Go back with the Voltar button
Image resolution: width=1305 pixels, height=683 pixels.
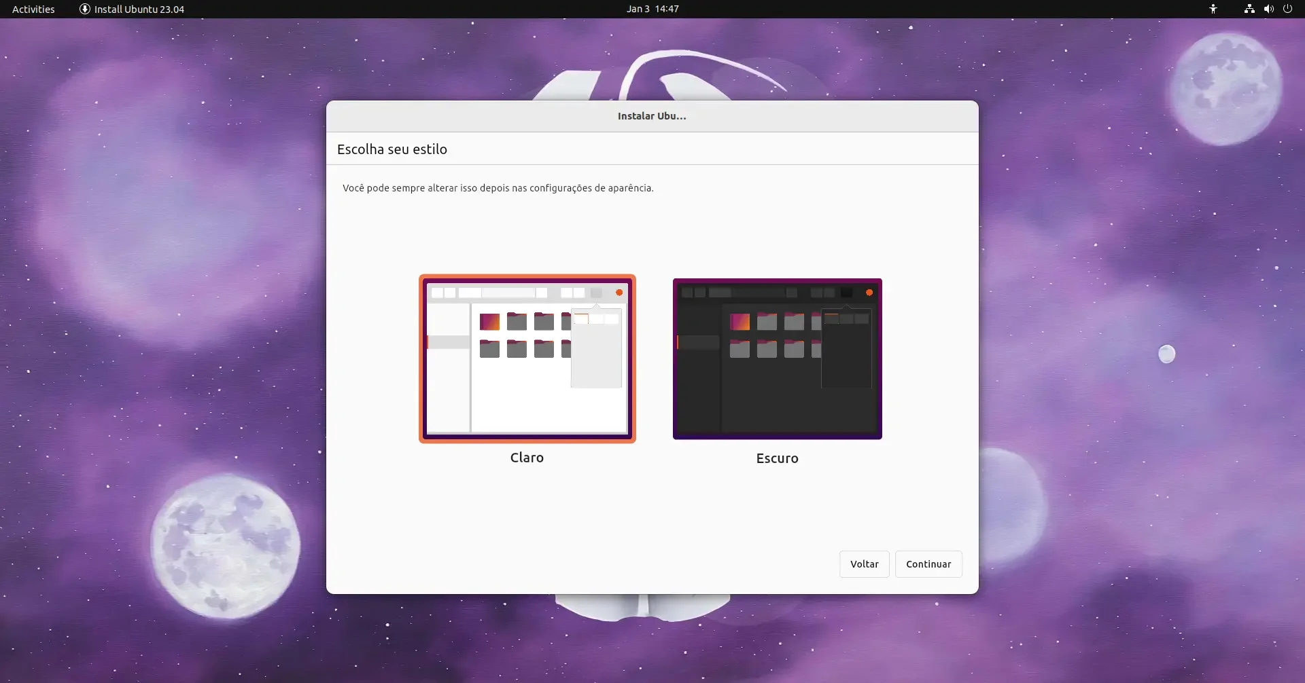coord(865,564)
